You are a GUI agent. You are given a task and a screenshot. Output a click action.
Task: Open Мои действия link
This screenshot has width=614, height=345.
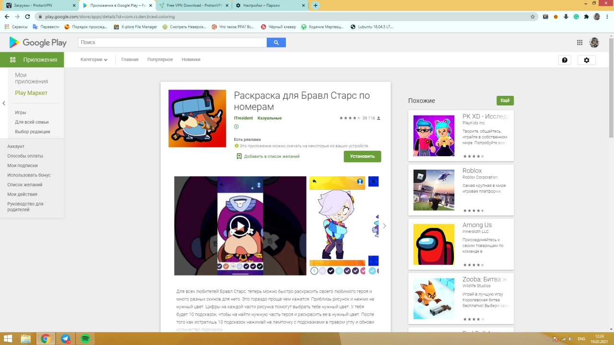(x=22, y=194)
